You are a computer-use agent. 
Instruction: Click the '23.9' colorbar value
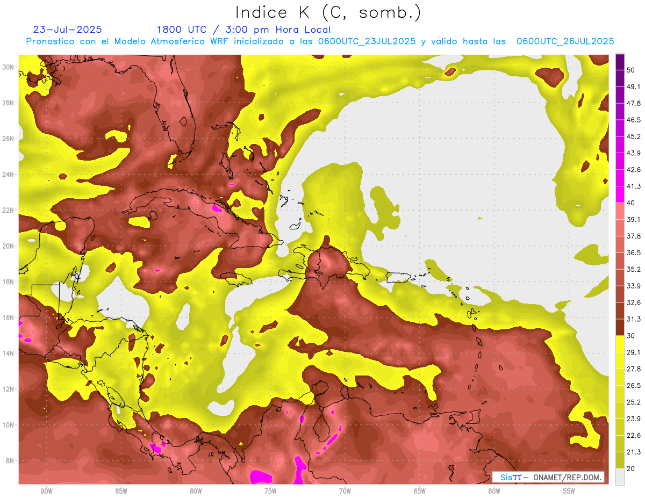pyautogui.click(x=634, y=419)
